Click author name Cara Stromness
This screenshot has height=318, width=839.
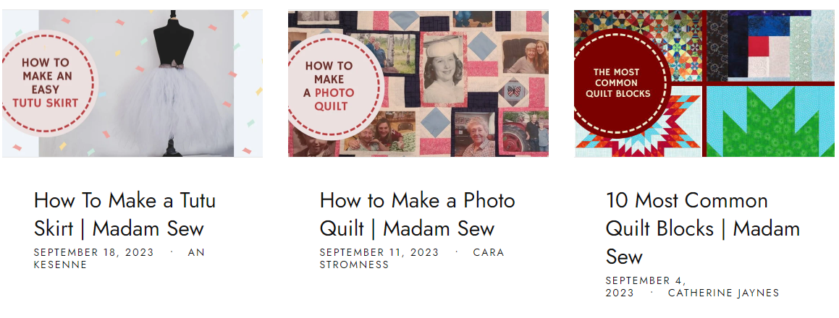pyautogui.click(x=412, y=259)
